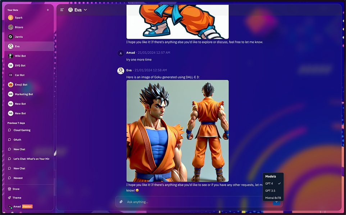This screenshot has height=215, width=346.
Task: Open the Car Bot entry
Action: point(29,75)
